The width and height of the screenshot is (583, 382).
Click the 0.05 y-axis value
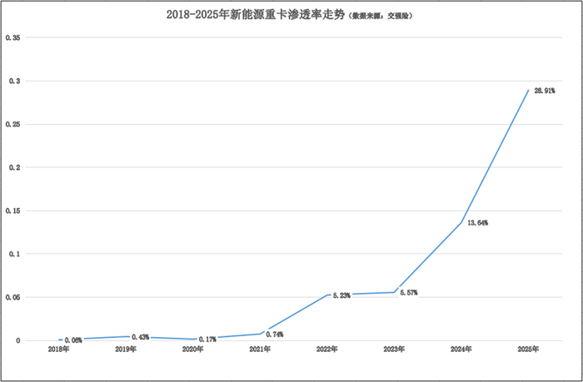tap(12, 297)
